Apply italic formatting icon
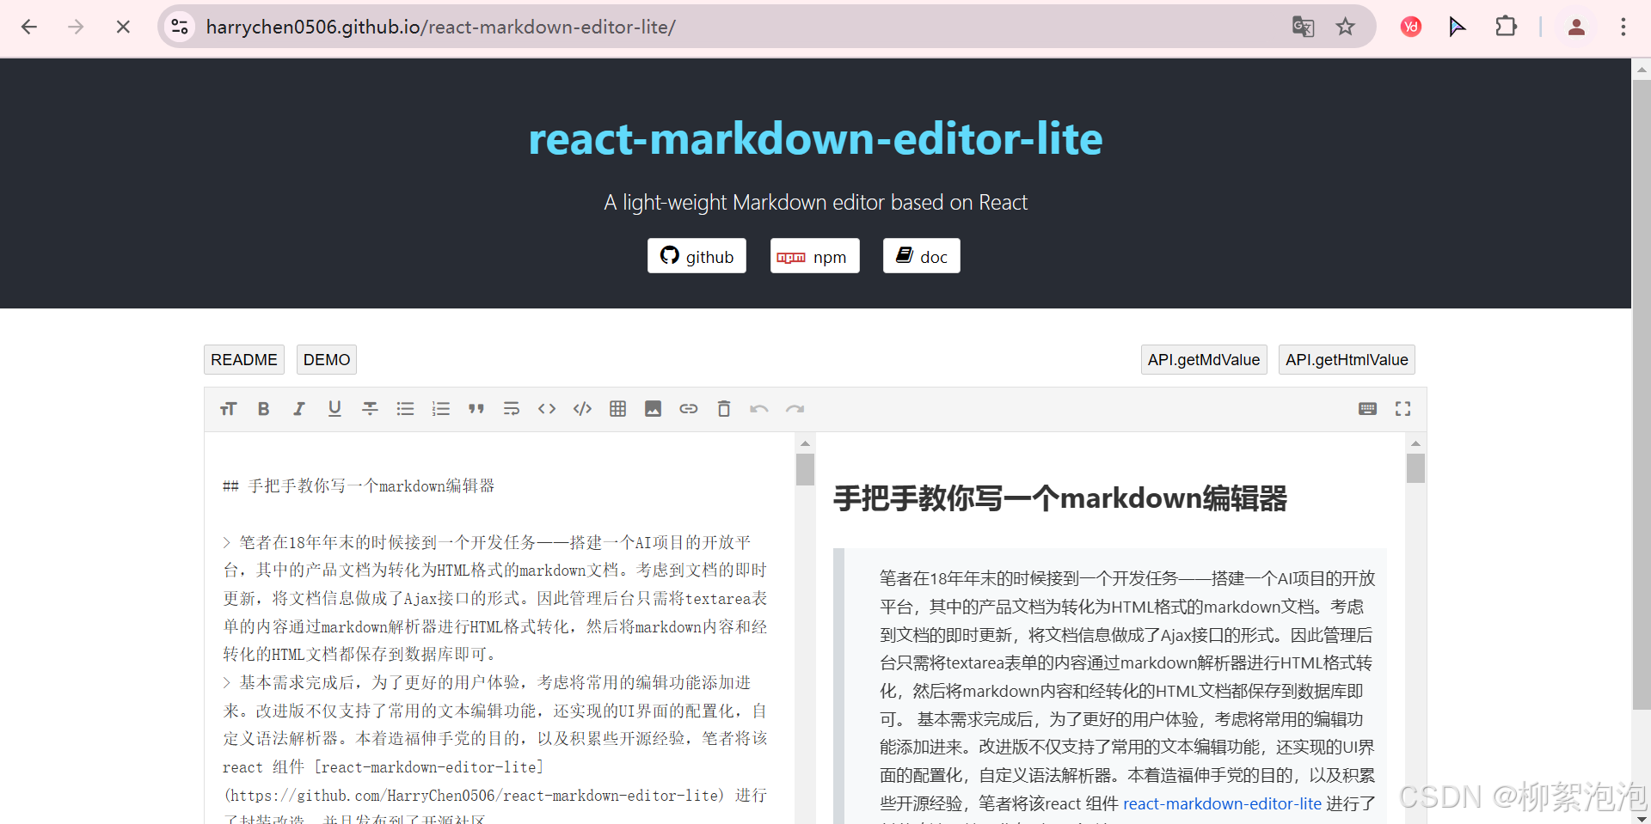 (x=299, y=409)
